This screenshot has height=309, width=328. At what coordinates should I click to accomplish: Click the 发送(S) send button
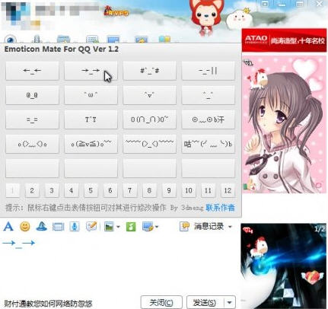point(205,302)
